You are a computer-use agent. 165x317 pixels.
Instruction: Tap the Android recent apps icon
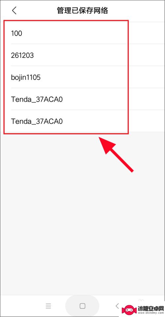click(48, 306)
